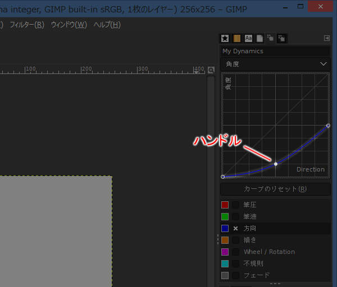Switch to the orange pattern dock tab
Viewport: 337px width, 287px height.
tap(236, 38)
